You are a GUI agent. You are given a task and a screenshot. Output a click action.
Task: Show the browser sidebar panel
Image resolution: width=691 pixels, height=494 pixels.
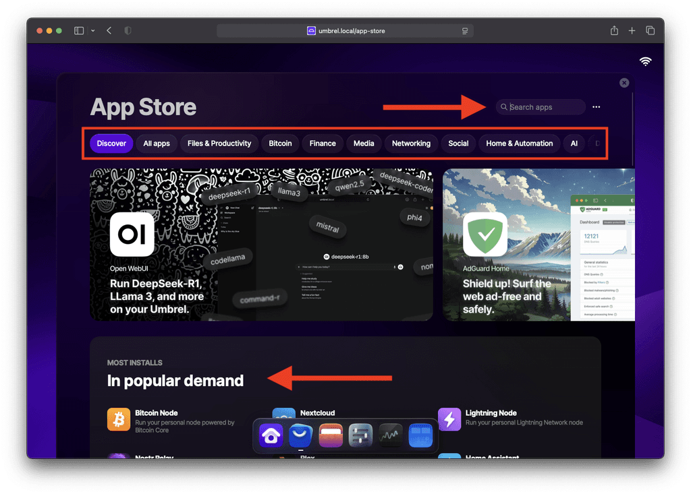pos(79,30)
